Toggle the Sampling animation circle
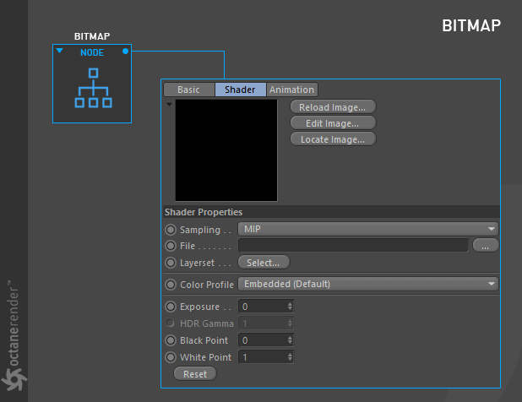Viewport: 522px width, 402px height. (x=171, y=230)
